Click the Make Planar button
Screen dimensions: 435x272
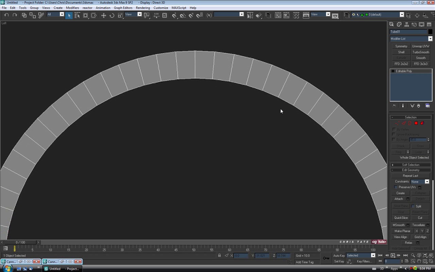click(402, 231)
